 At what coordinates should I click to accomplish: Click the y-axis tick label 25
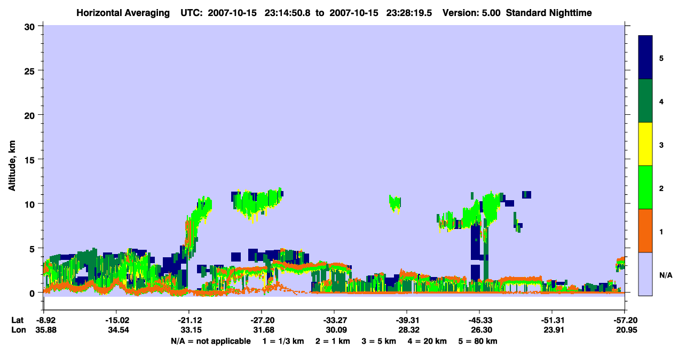pyautogui.click(x=30, y=71)
